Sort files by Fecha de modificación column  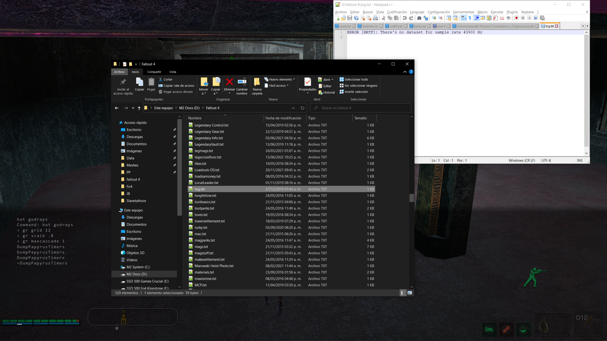click(x=283, y=118)
